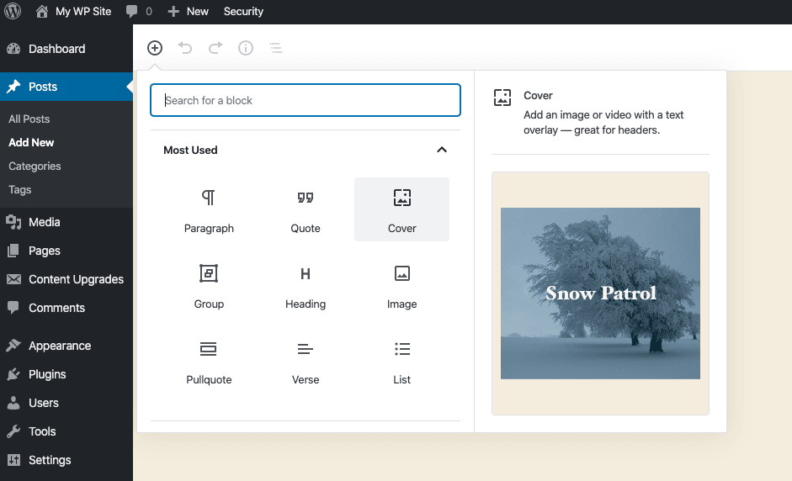Open Tags under Posts
Screen dimensions: 792x481
pos(19,190)
